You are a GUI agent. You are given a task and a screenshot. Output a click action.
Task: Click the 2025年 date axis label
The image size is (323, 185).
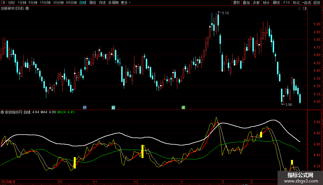pyautogui.click(x=7, y=182)
